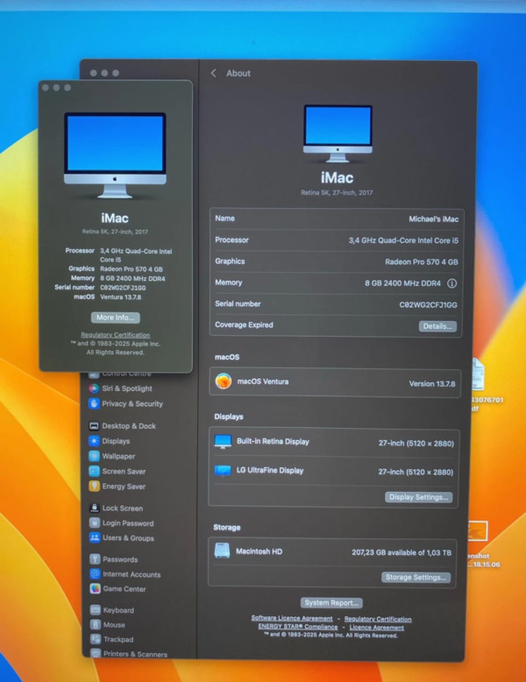526x682 pixels.
Task: Open Screen Saver settings icon
Action: tap(94, 471)
